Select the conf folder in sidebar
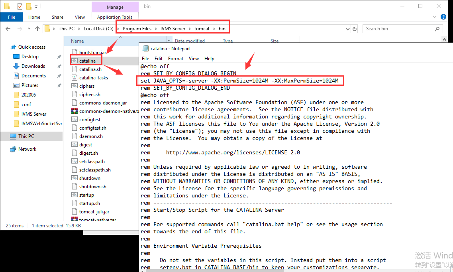453x272 pixels. pyautogui.click(x=26, y=104)
